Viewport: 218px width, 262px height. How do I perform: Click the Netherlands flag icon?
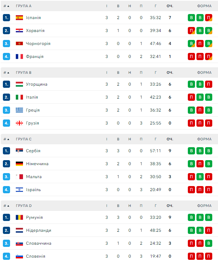pos(19,230)
